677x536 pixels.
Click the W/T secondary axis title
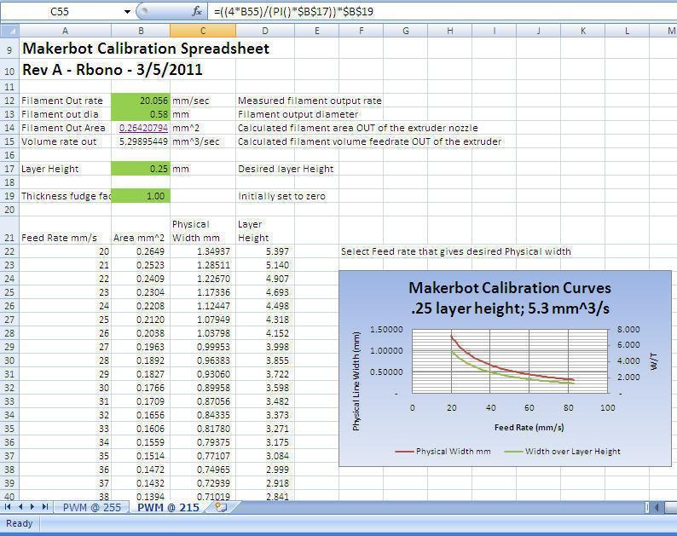click(654, 361)
